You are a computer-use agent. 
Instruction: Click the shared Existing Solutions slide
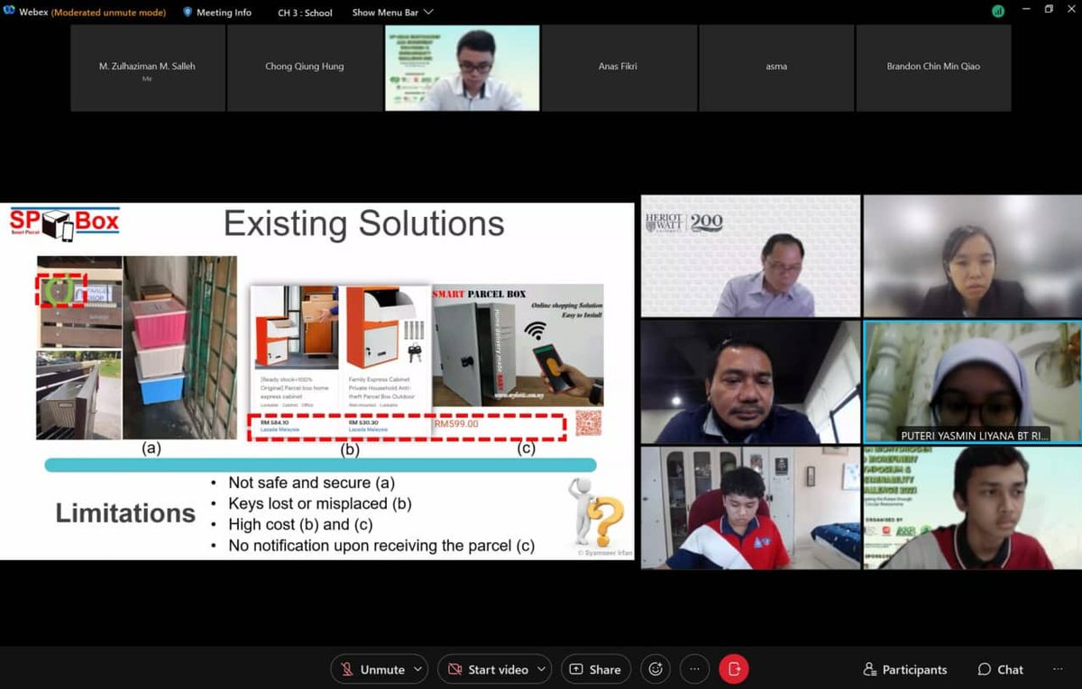coord(317,381)
